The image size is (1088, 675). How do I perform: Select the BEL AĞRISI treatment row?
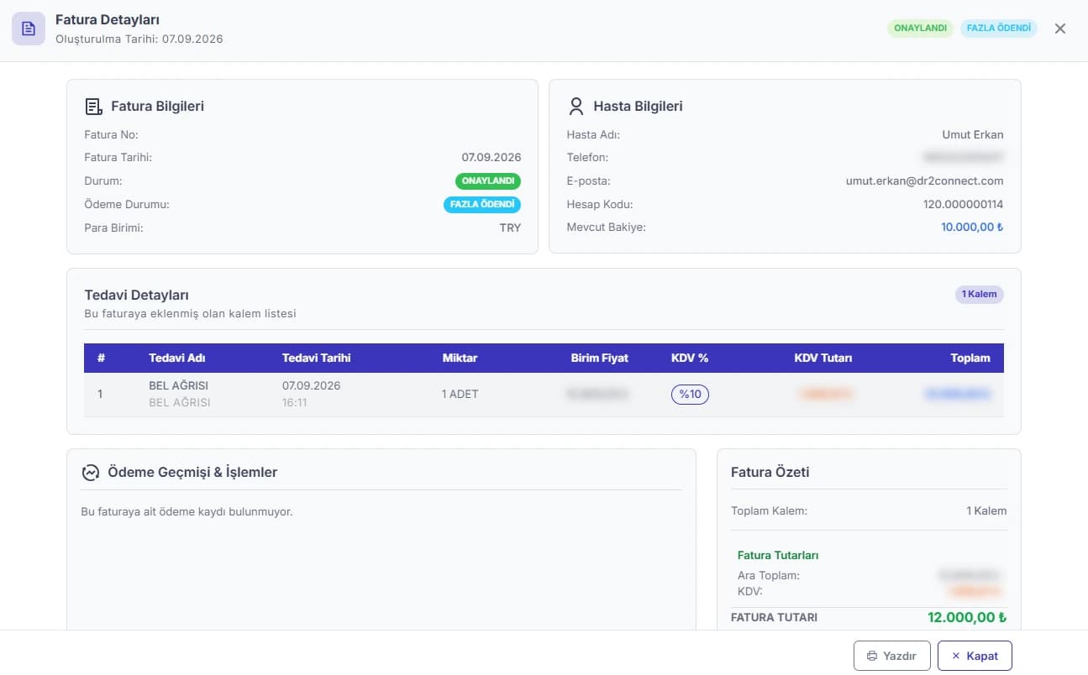[x=544, y=394]
